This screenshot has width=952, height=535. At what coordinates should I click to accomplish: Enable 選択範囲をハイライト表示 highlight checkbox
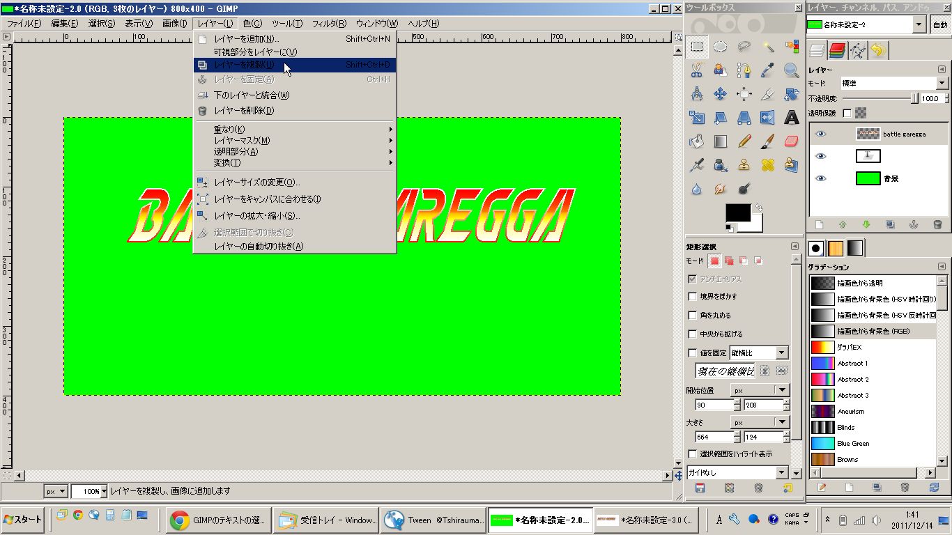click(692, 453)
